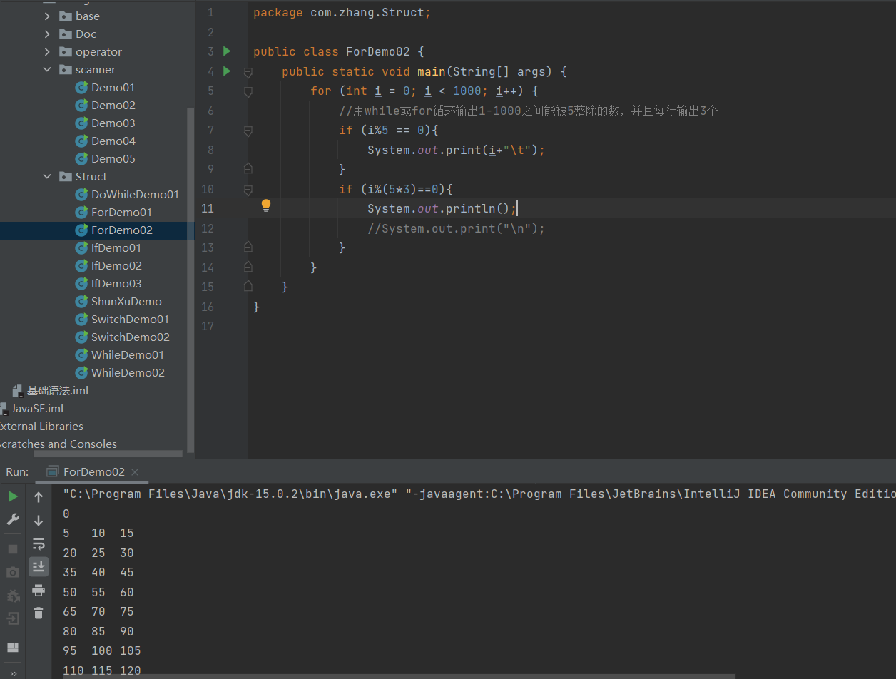Viewport: 896px width, 679px height.
Task: Run main method from line 4 gutter arrow
Action: 227,71
